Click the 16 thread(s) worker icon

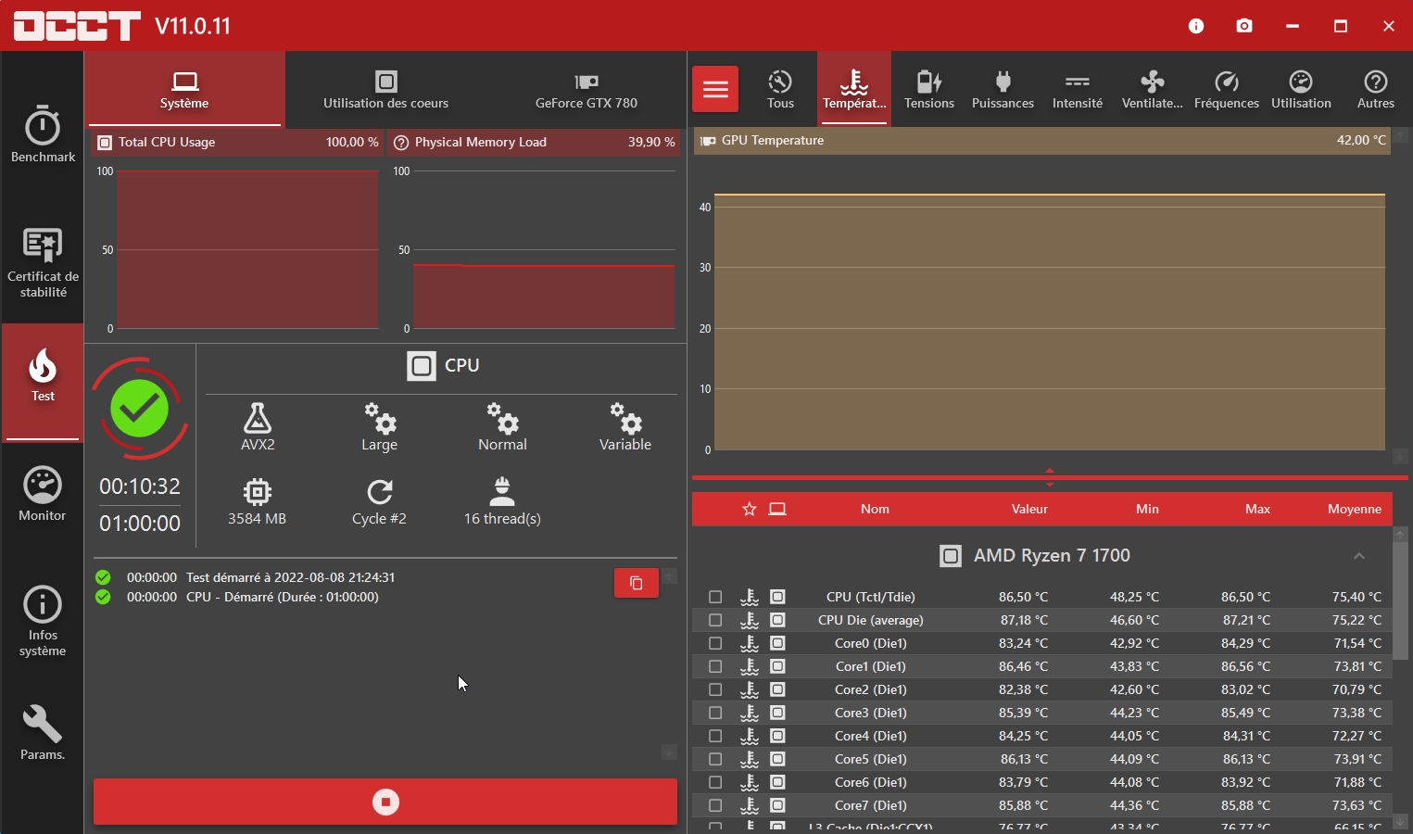502,491
